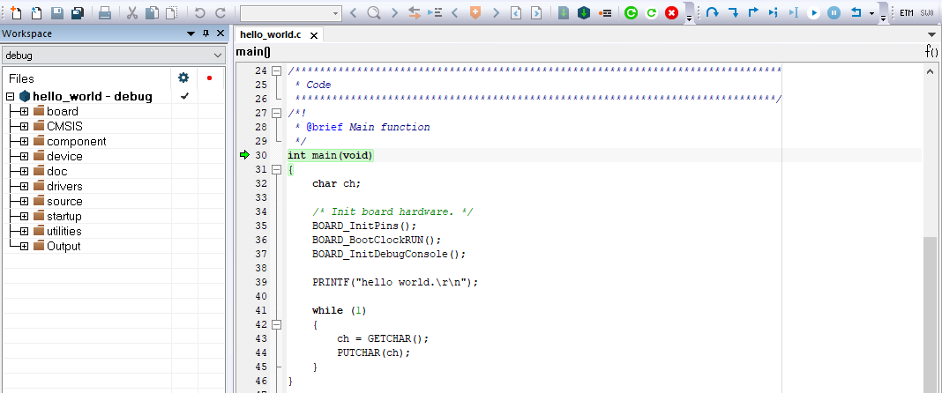
Task: Click the red Stop Debugging icon
Action: pyautogui.click(x=672, y=13)
